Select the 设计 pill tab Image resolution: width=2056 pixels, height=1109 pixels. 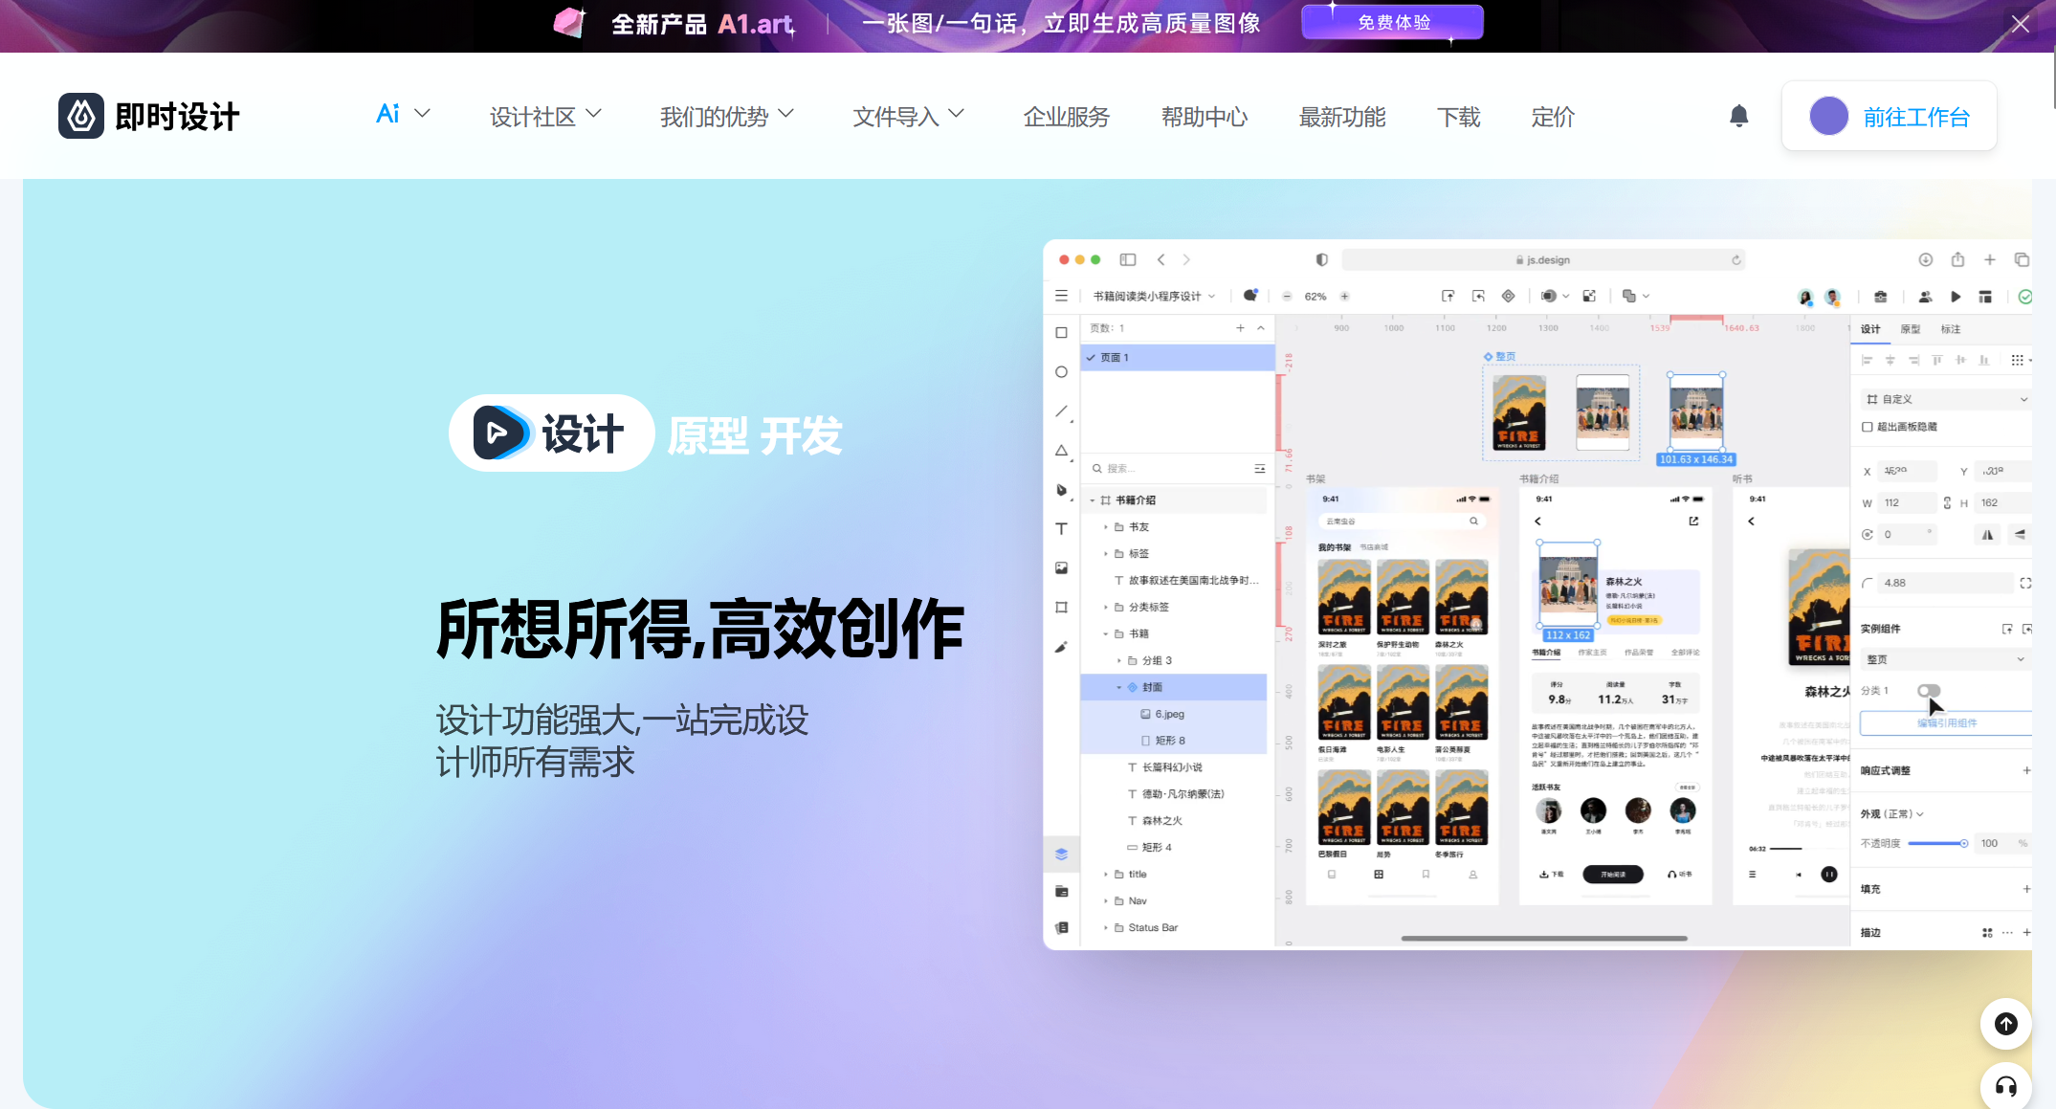[551, 433]
